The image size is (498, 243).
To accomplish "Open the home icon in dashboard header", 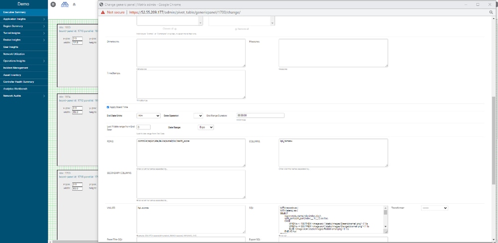I will 74,4.
